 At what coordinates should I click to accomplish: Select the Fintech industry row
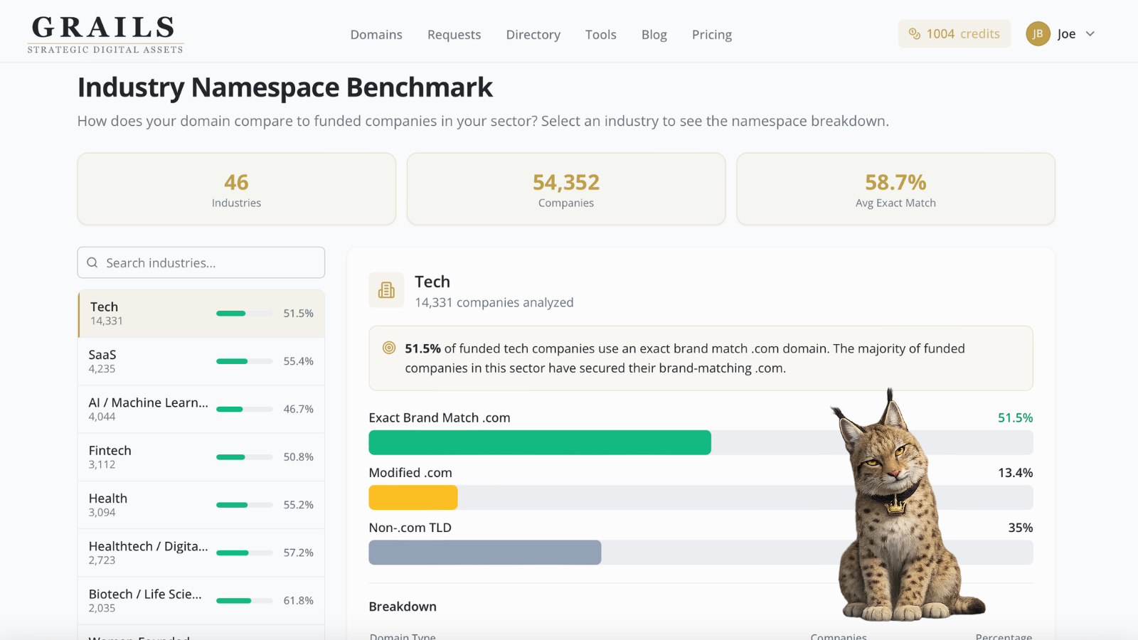coord(201,457)
